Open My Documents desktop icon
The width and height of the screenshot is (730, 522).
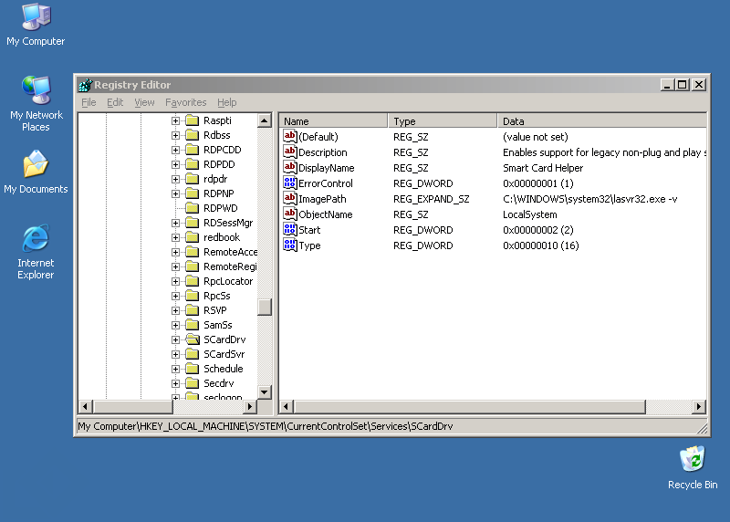pyautogui.click(x=36, y=172)
